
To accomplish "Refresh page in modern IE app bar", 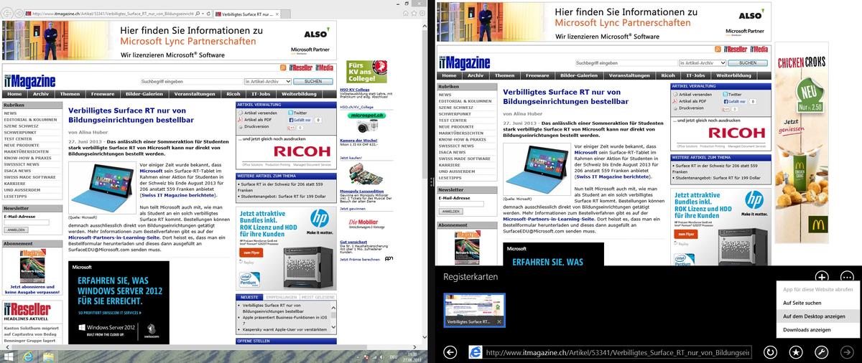I will tap(770, 352).
